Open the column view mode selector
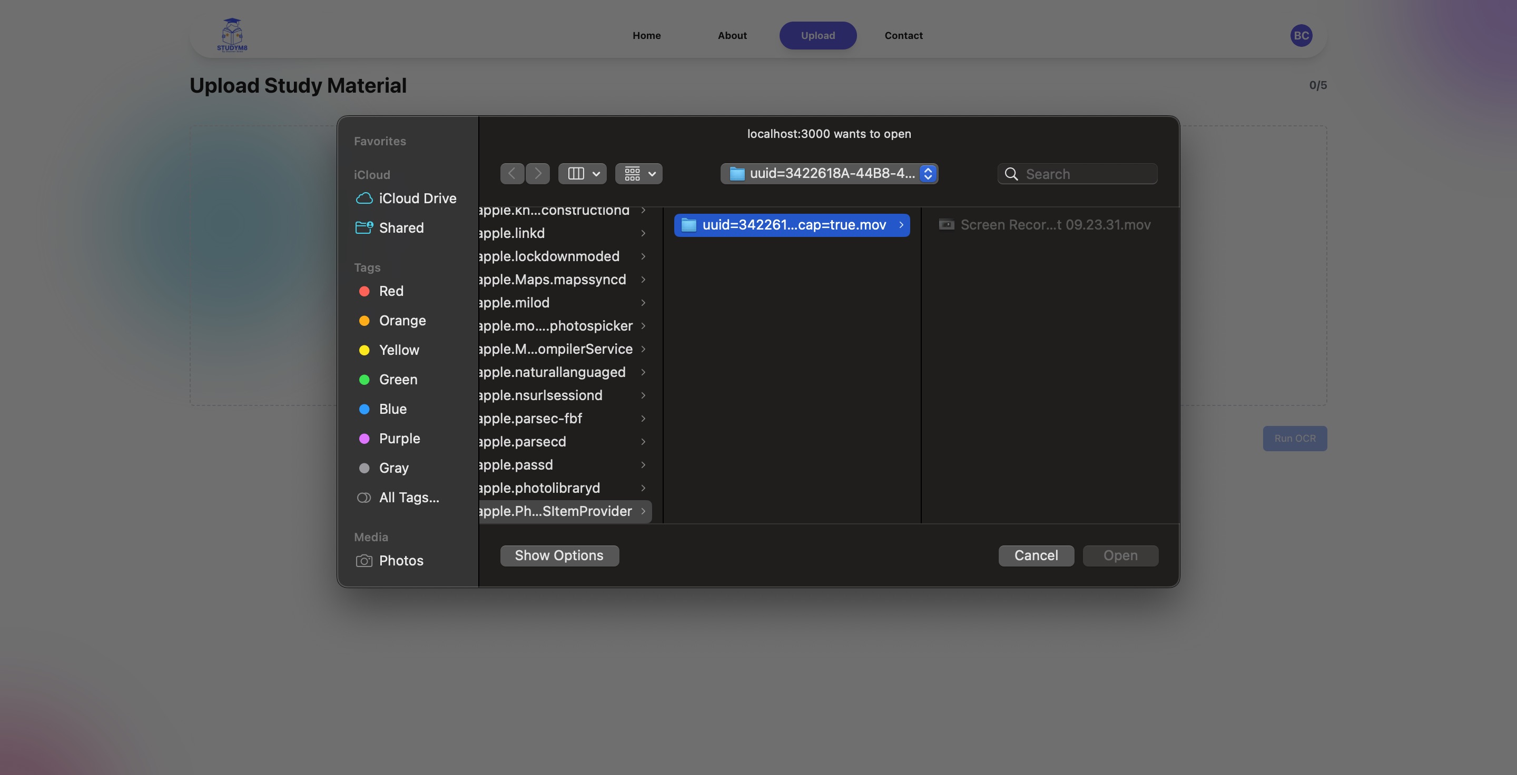This screenshot has width=1517, height=775. (x=583, y=174)
